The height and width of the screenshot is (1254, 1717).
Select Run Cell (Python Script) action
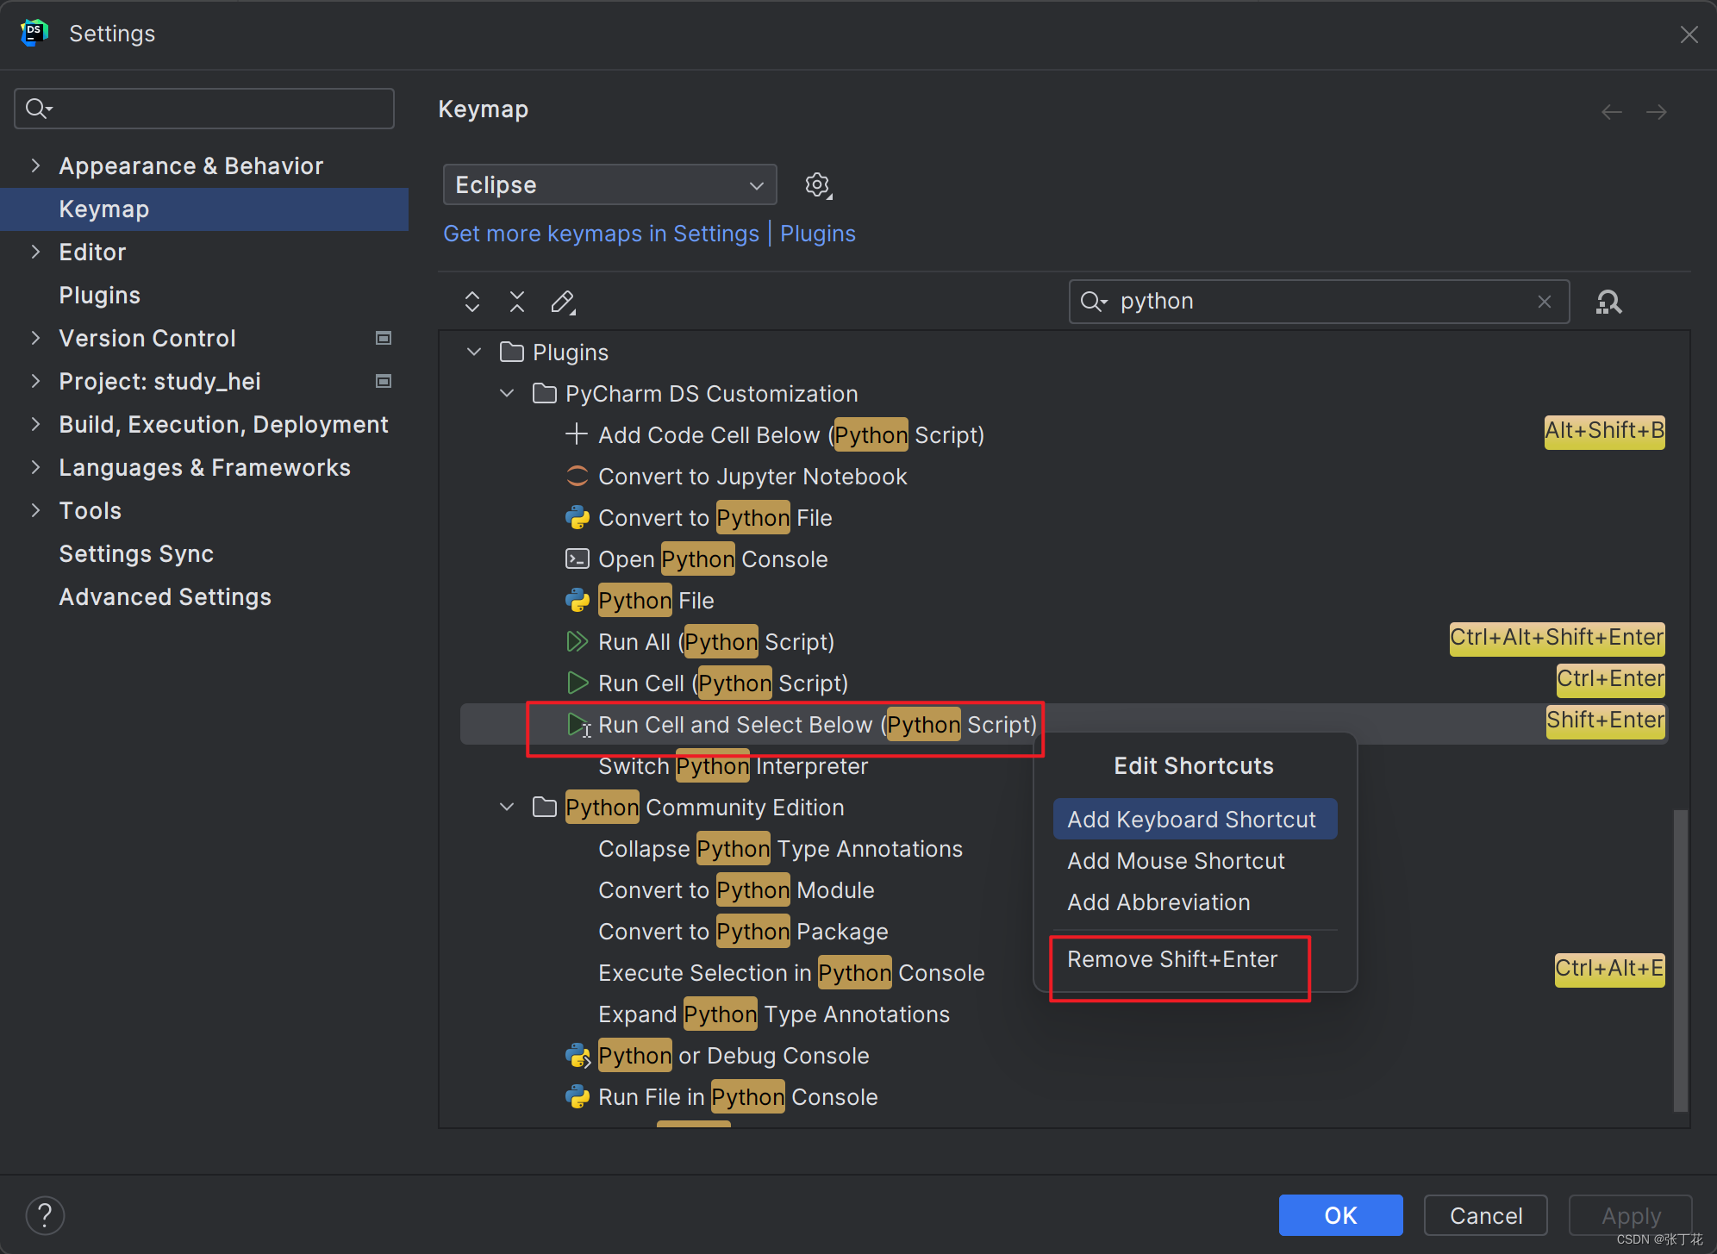(x=722, y=683)
